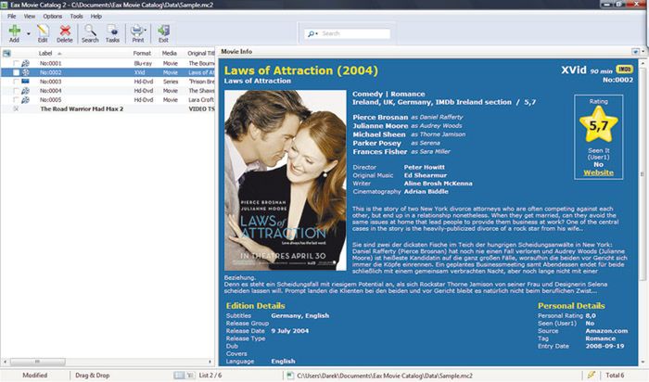Viewport: 649px width, 382px height.
Task: Click the Drag & Drop status entry
Action: pos(93,376)
